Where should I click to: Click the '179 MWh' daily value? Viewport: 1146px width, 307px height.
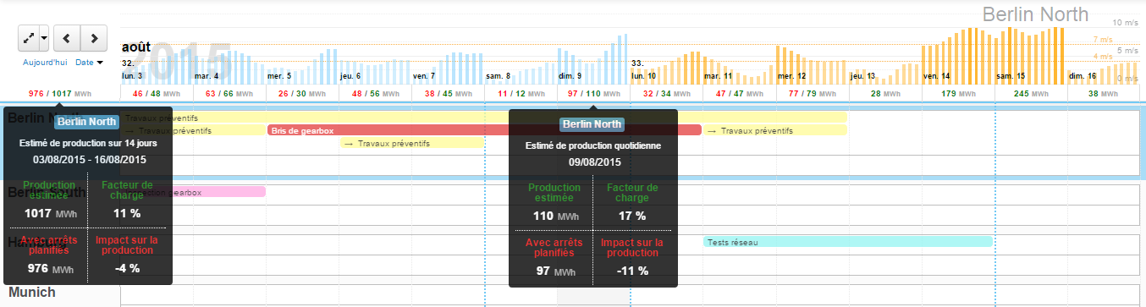958,94
